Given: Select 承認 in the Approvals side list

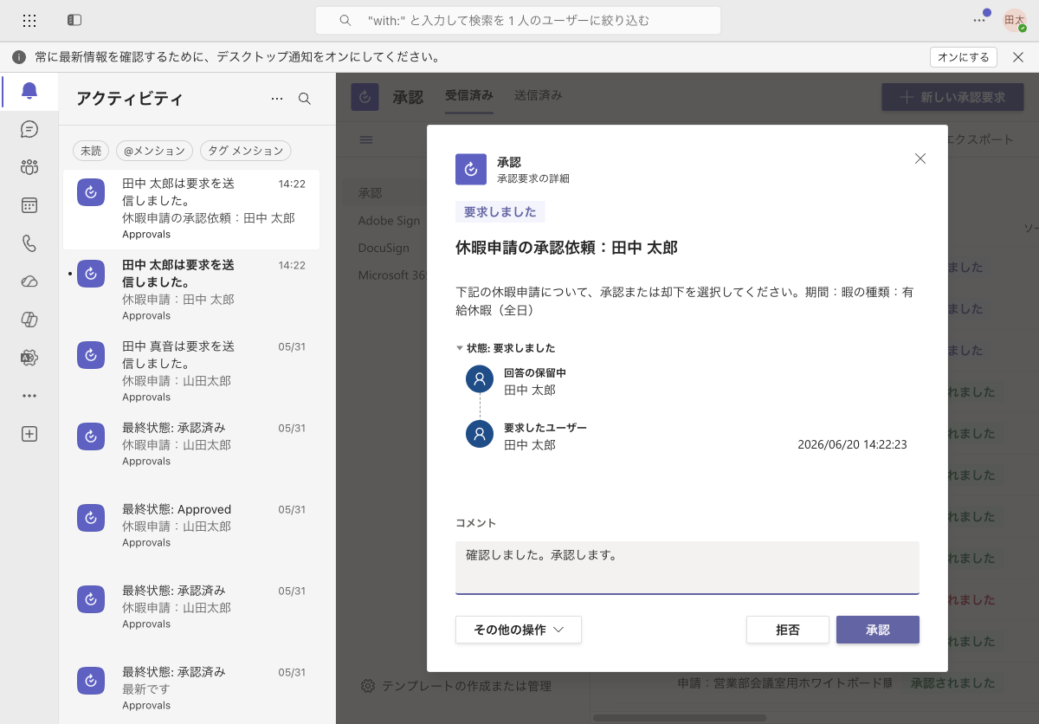Looking at the screenshot, I should click(x=371, y=193).
